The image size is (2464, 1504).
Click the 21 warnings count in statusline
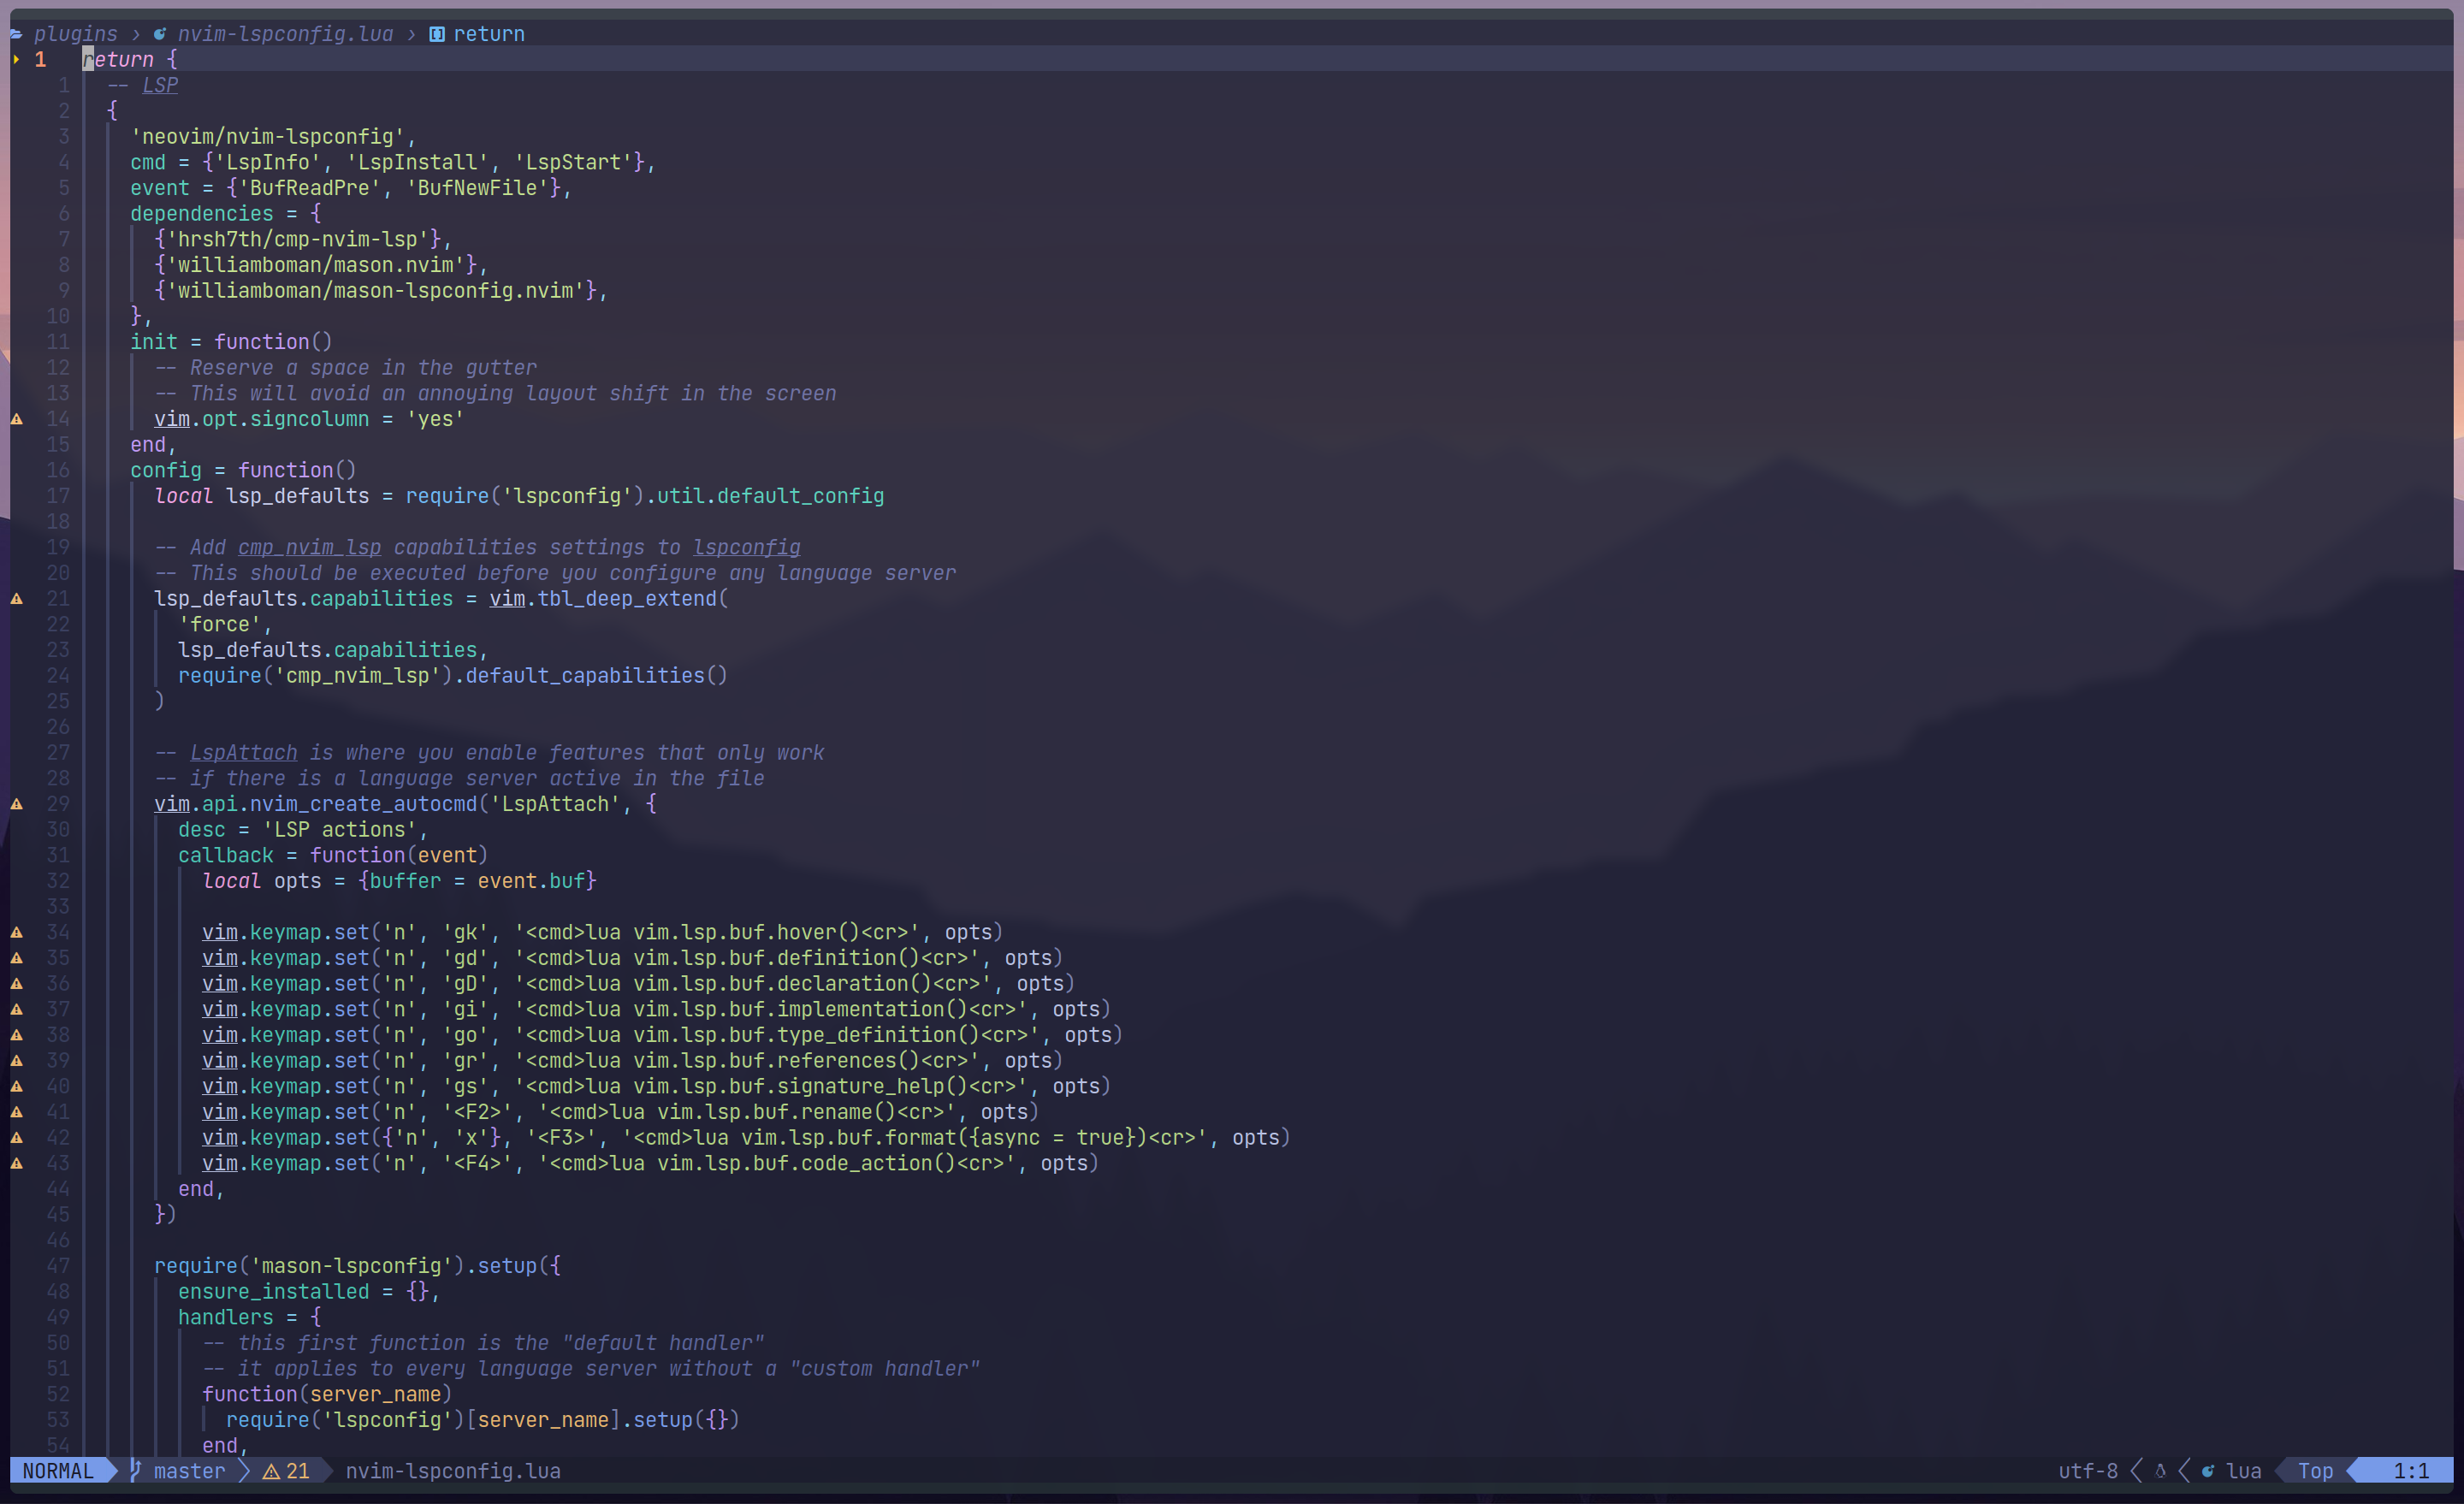click(298, 1471)
